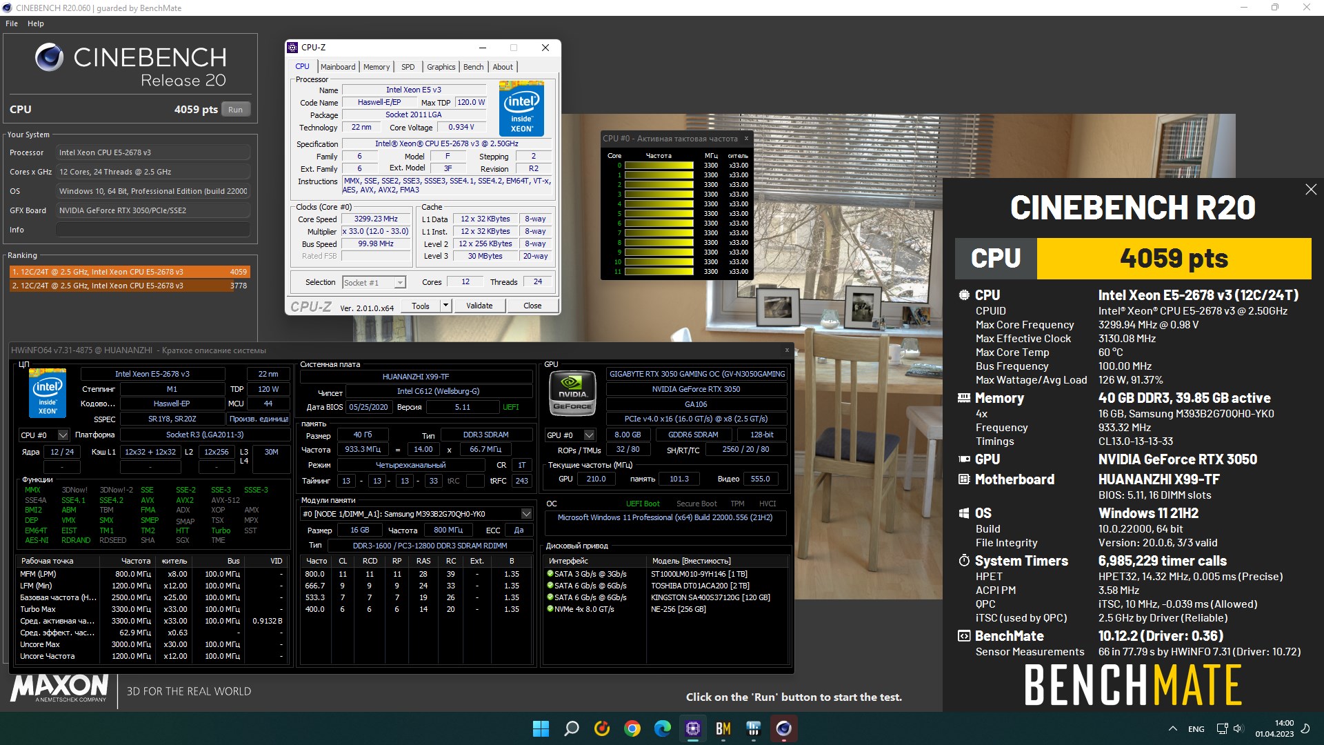Switch to CPU-Z via taskbar icon
Viewport: 1324px width, 745px height.
(x=693, y=728)
